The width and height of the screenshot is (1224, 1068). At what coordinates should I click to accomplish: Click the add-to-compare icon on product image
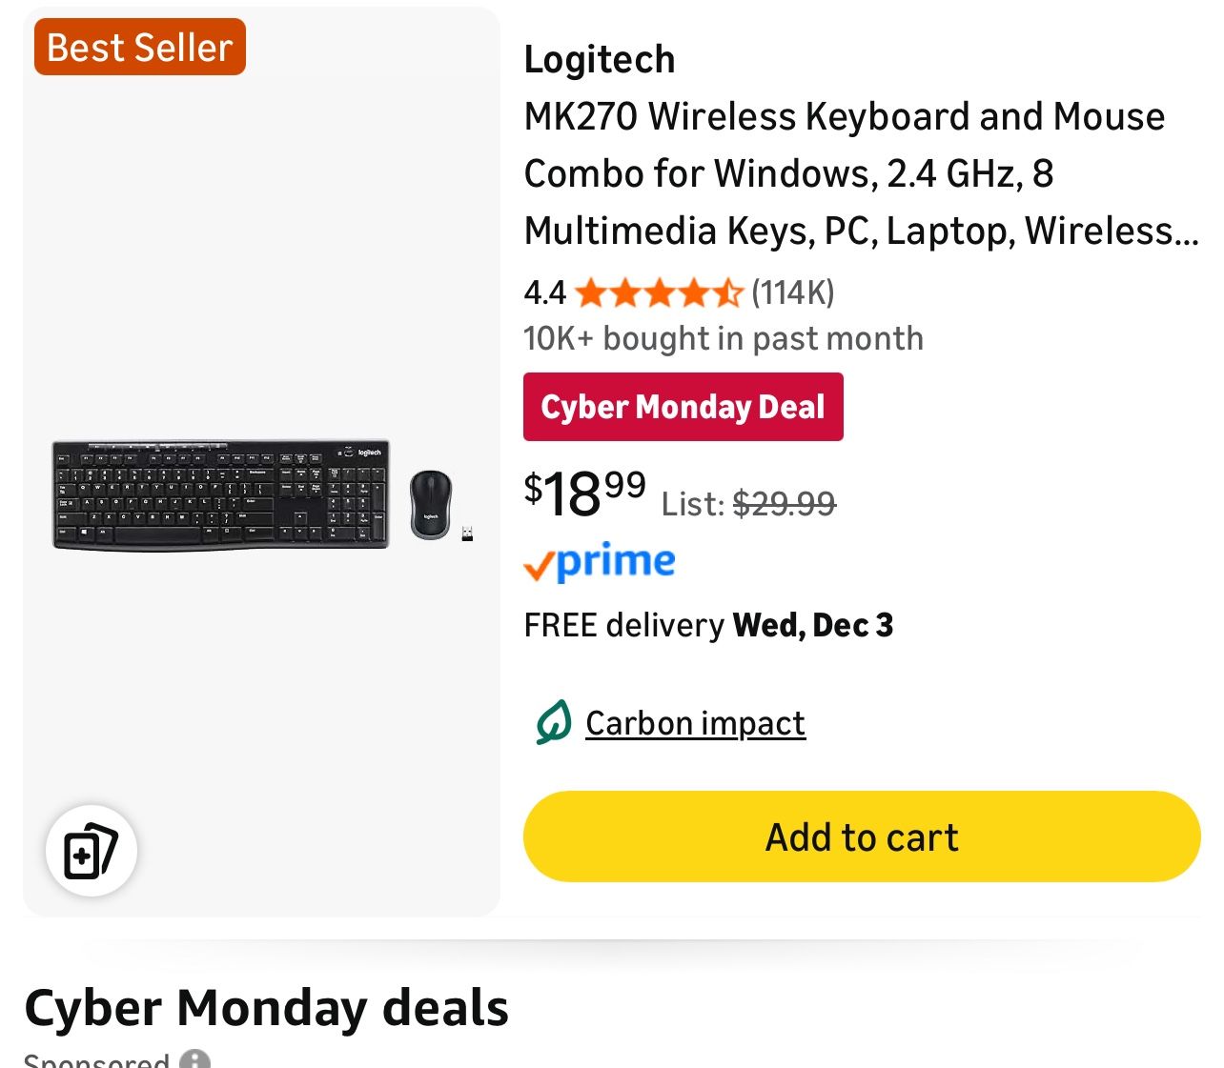tap(91, 851)
